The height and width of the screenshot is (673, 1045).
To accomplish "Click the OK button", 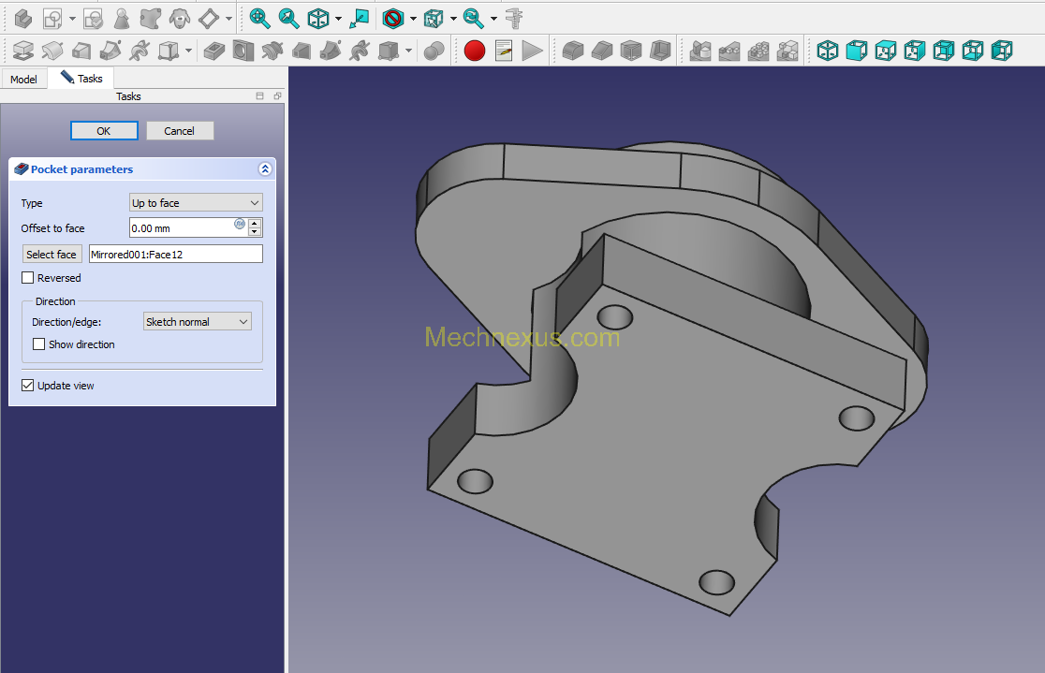I will (104, 131).
